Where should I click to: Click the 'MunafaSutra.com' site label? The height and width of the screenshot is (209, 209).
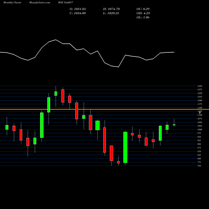(x=40, y=3)
